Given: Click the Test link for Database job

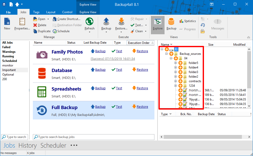Looking at the screenshot, I should coord(119,70).
